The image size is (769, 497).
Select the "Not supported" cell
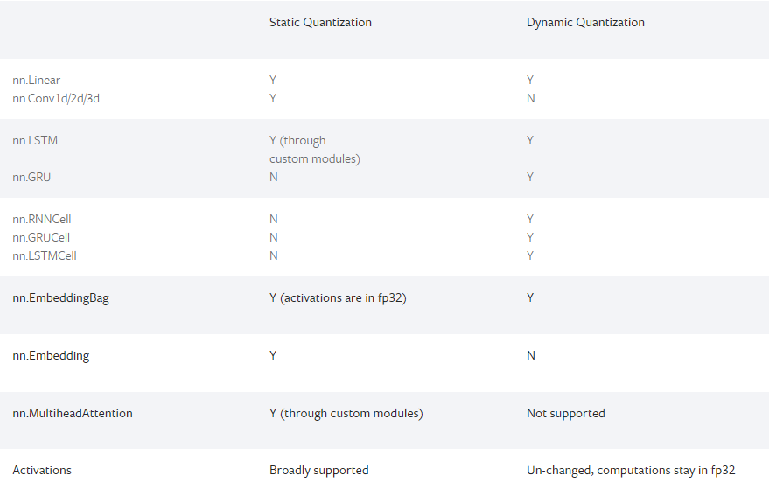click(x=565, y=414)
